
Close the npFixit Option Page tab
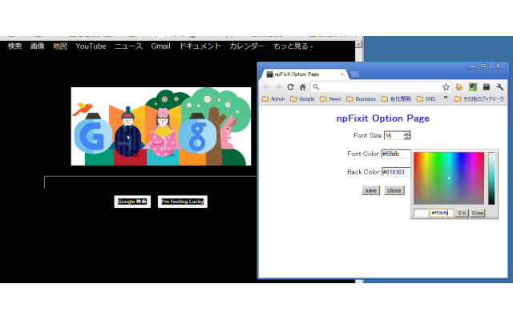pos(342,74)
